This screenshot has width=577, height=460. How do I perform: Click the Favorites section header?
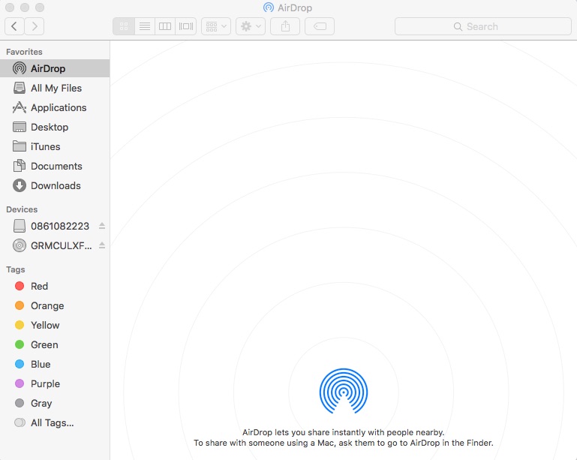point(24,52)
